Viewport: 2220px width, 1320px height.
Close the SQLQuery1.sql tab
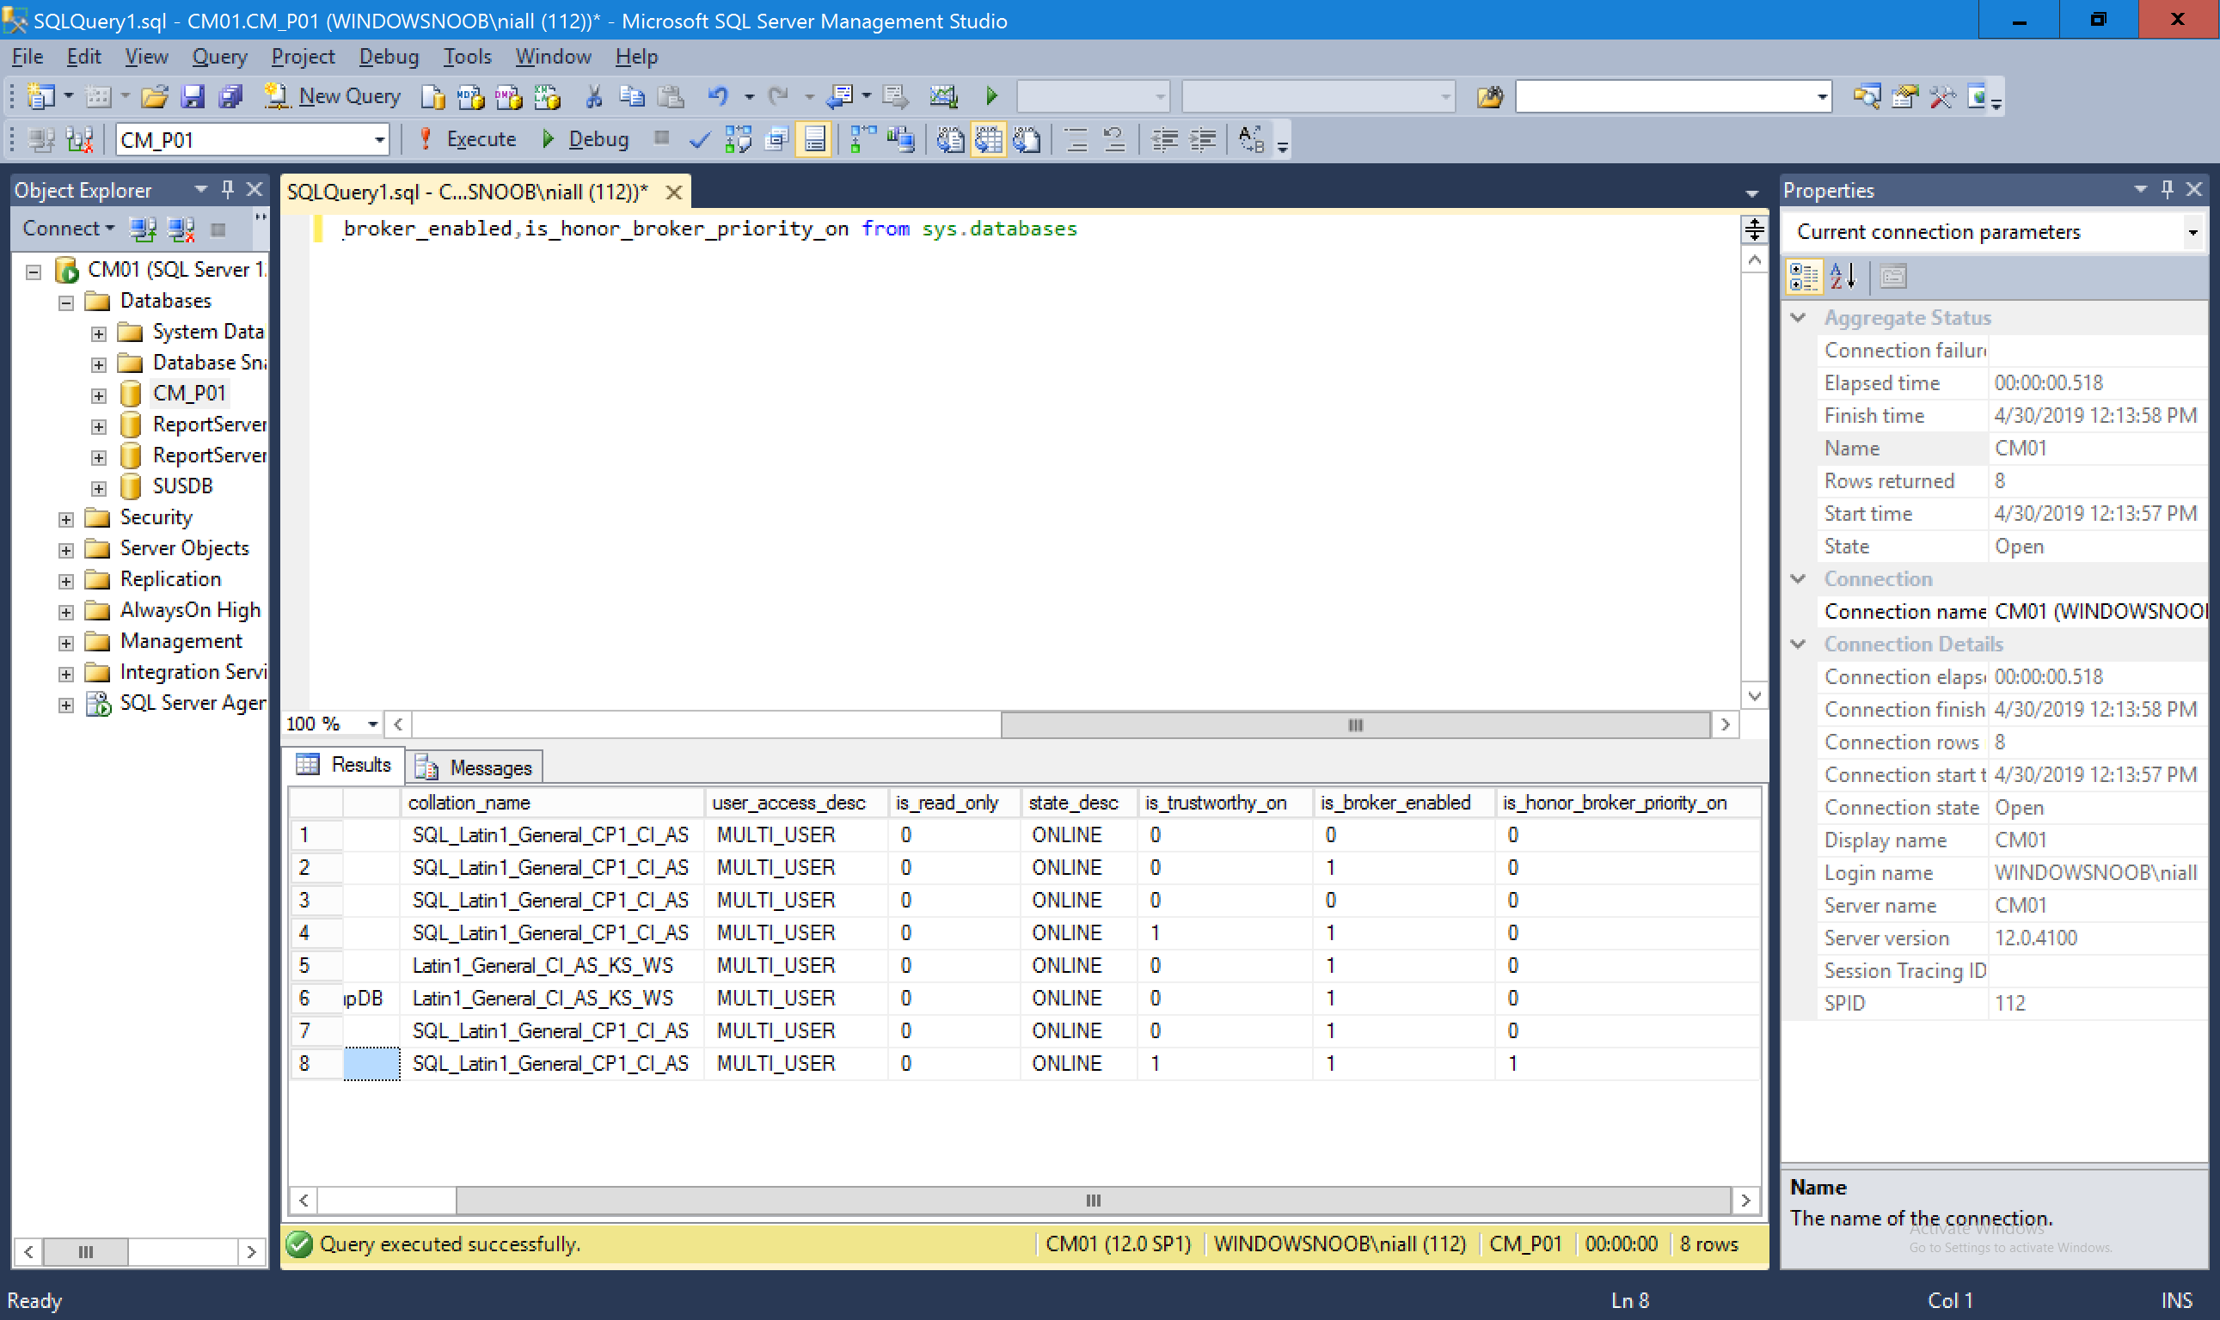tap(673, 192)
